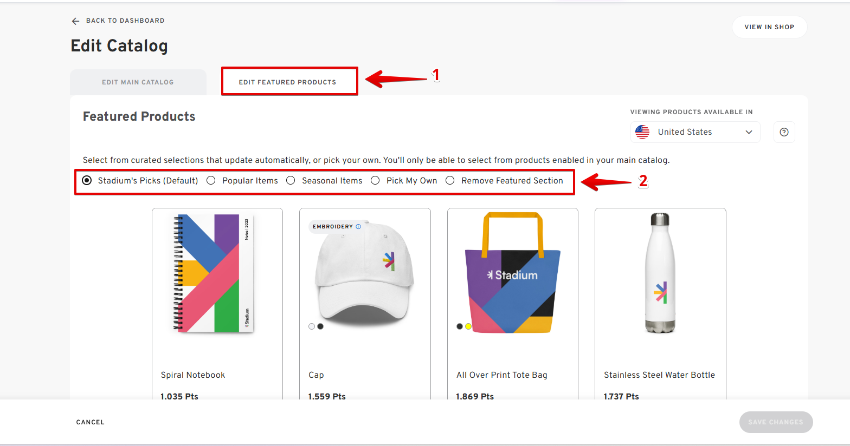This screenshot has width=850, height=446.
Task: Select the Stadium's Picks (Default) radio button
Action: click(87, 181)
